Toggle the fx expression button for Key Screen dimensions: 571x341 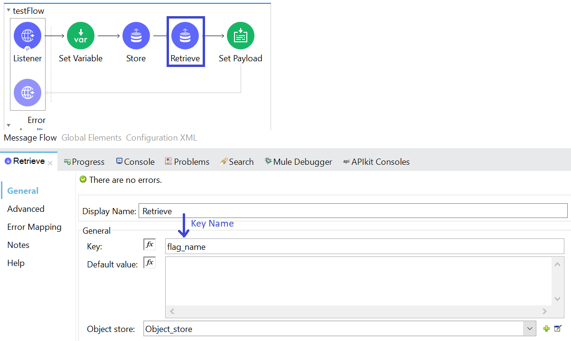(x=150, y=245)
